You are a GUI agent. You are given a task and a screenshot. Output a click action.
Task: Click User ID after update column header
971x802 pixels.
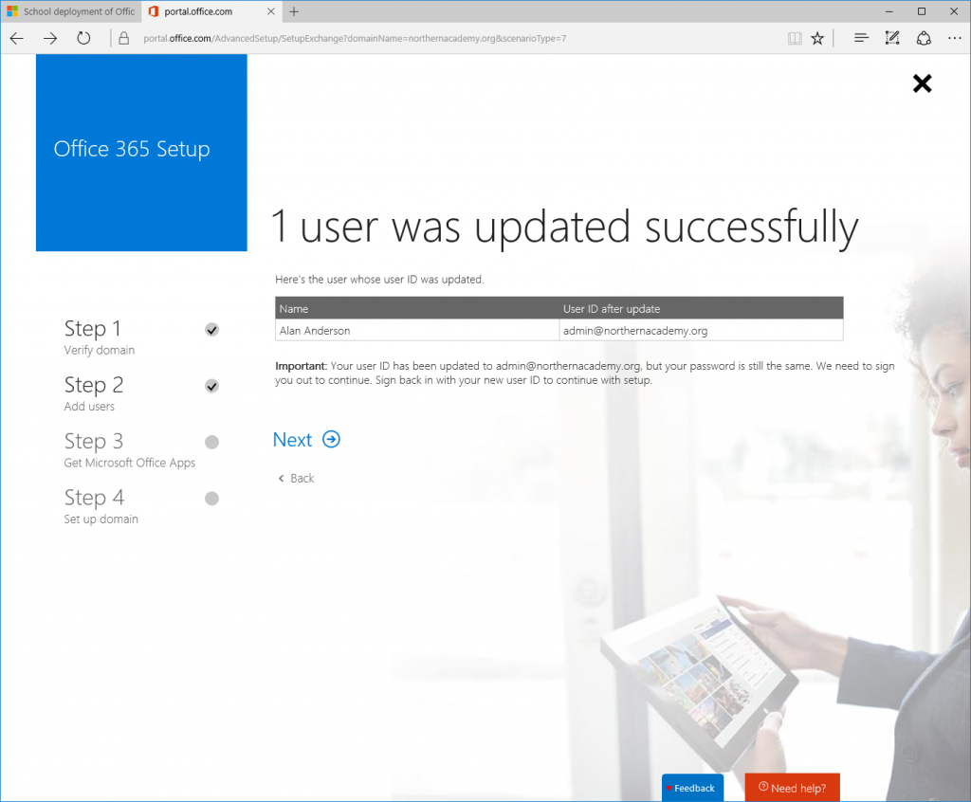tap(701, 308)
